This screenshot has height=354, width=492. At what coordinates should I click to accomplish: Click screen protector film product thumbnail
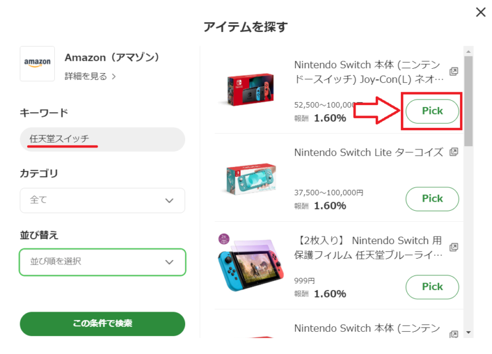(x=250, y=263)
